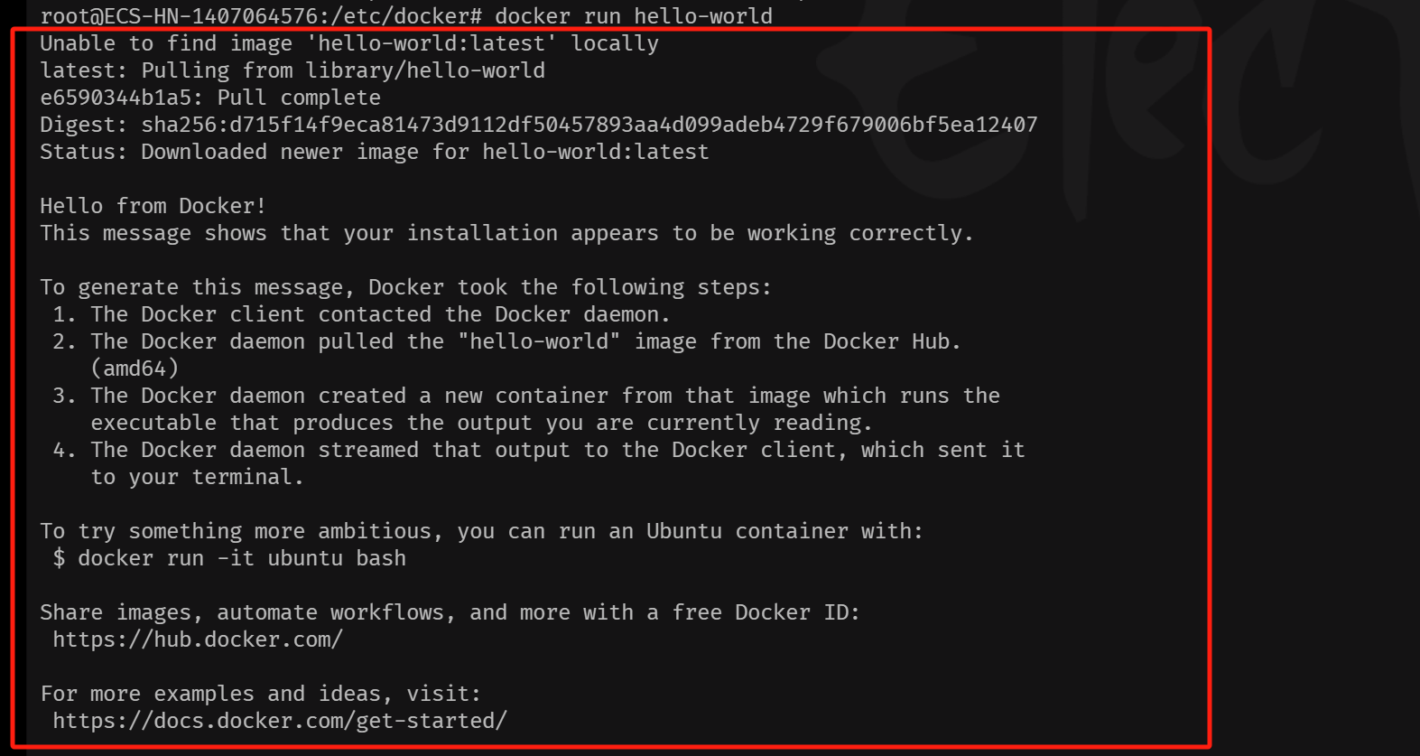
Task: Click the 'Share images, automate workflows' line
Action: point(450,612)
